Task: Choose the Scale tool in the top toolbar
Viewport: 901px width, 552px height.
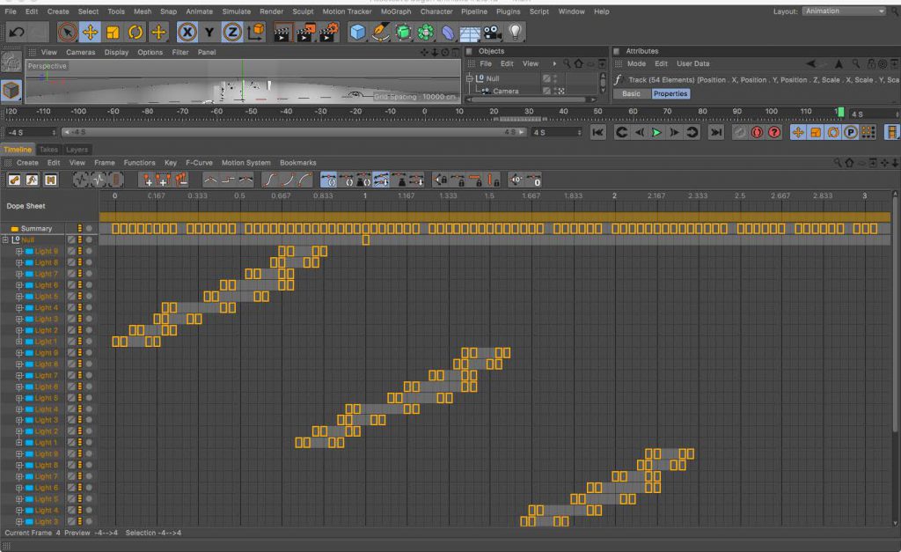Action: [113, 33]
